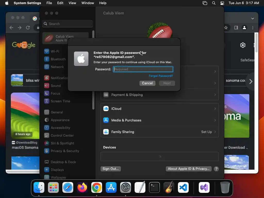
Task: Open the Trash in the Dock
Action: (x=225, y=187)
